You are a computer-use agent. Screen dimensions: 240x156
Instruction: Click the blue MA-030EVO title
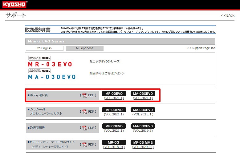click(x=52, y=77)
